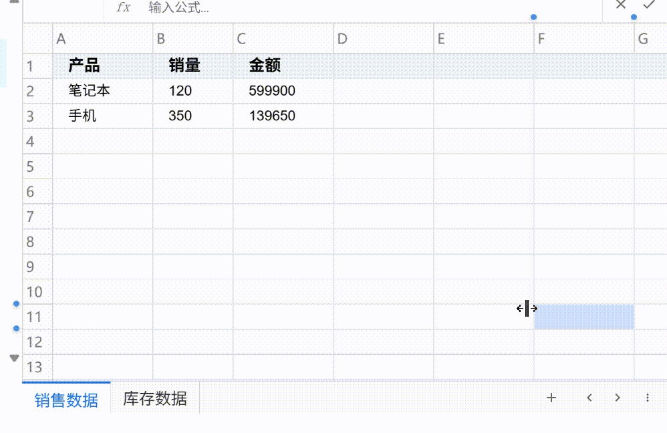
Task: Click the fx function icon
Action: coord(123,7)
